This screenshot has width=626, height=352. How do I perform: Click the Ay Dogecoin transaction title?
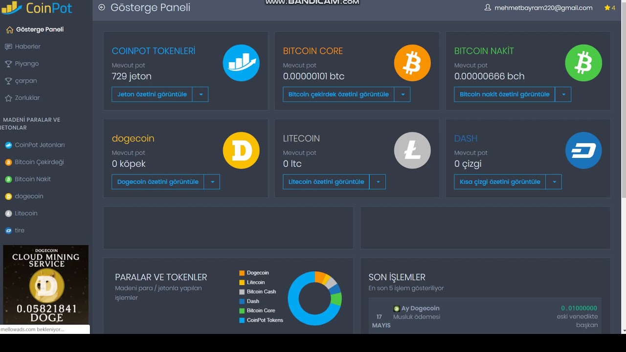pos(420,308)
